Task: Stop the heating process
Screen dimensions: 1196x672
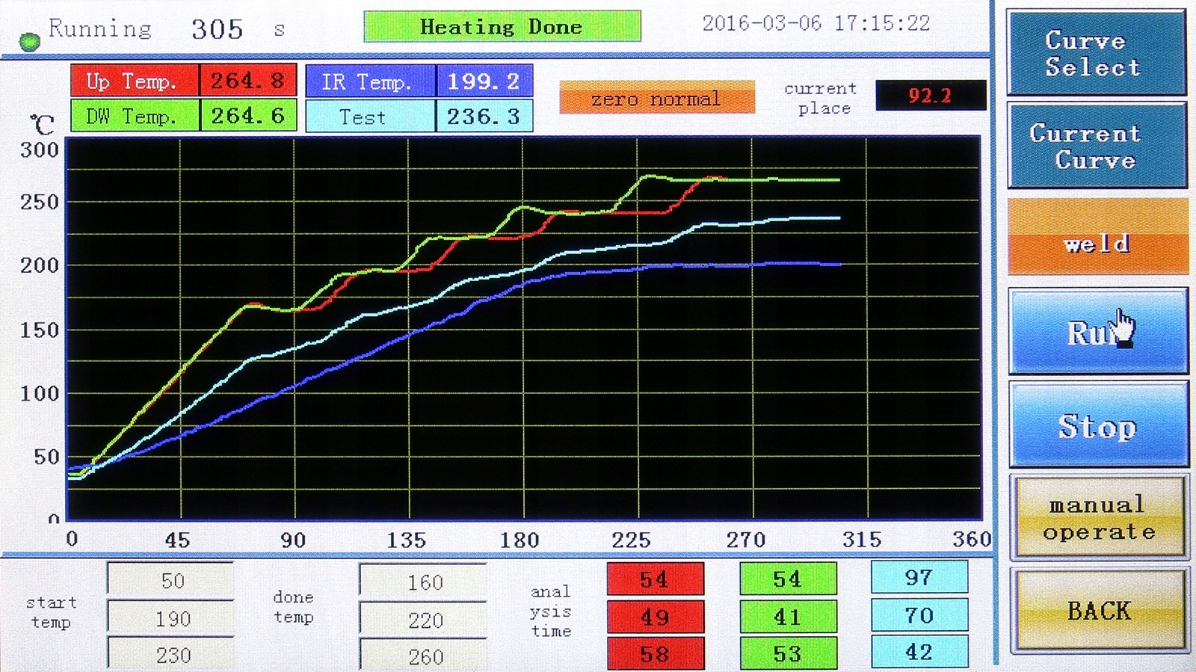Action: point(1097,426)
